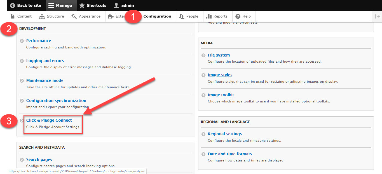The image size is (382, 174).
Task: Click the People icon in the admin menu
Action: pyautogui.click(x=182, y=16)
